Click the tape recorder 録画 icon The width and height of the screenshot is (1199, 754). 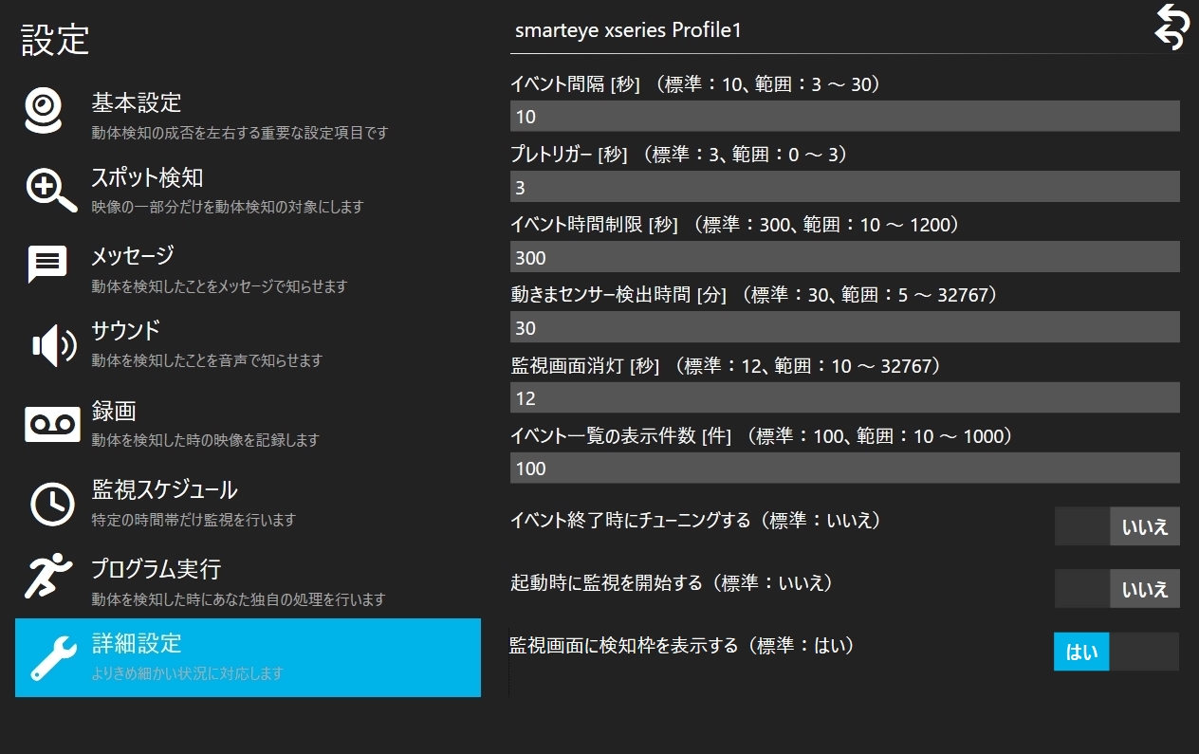click(52, 424)
